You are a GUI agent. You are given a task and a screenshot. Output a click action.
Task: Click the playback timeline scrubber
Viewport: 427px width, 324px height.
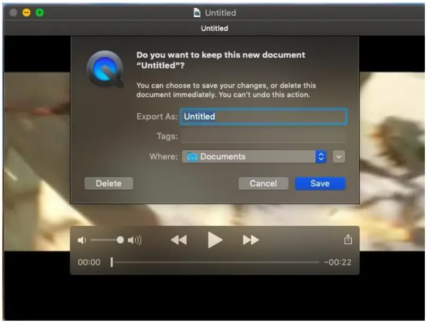click(x=111, y=262)
